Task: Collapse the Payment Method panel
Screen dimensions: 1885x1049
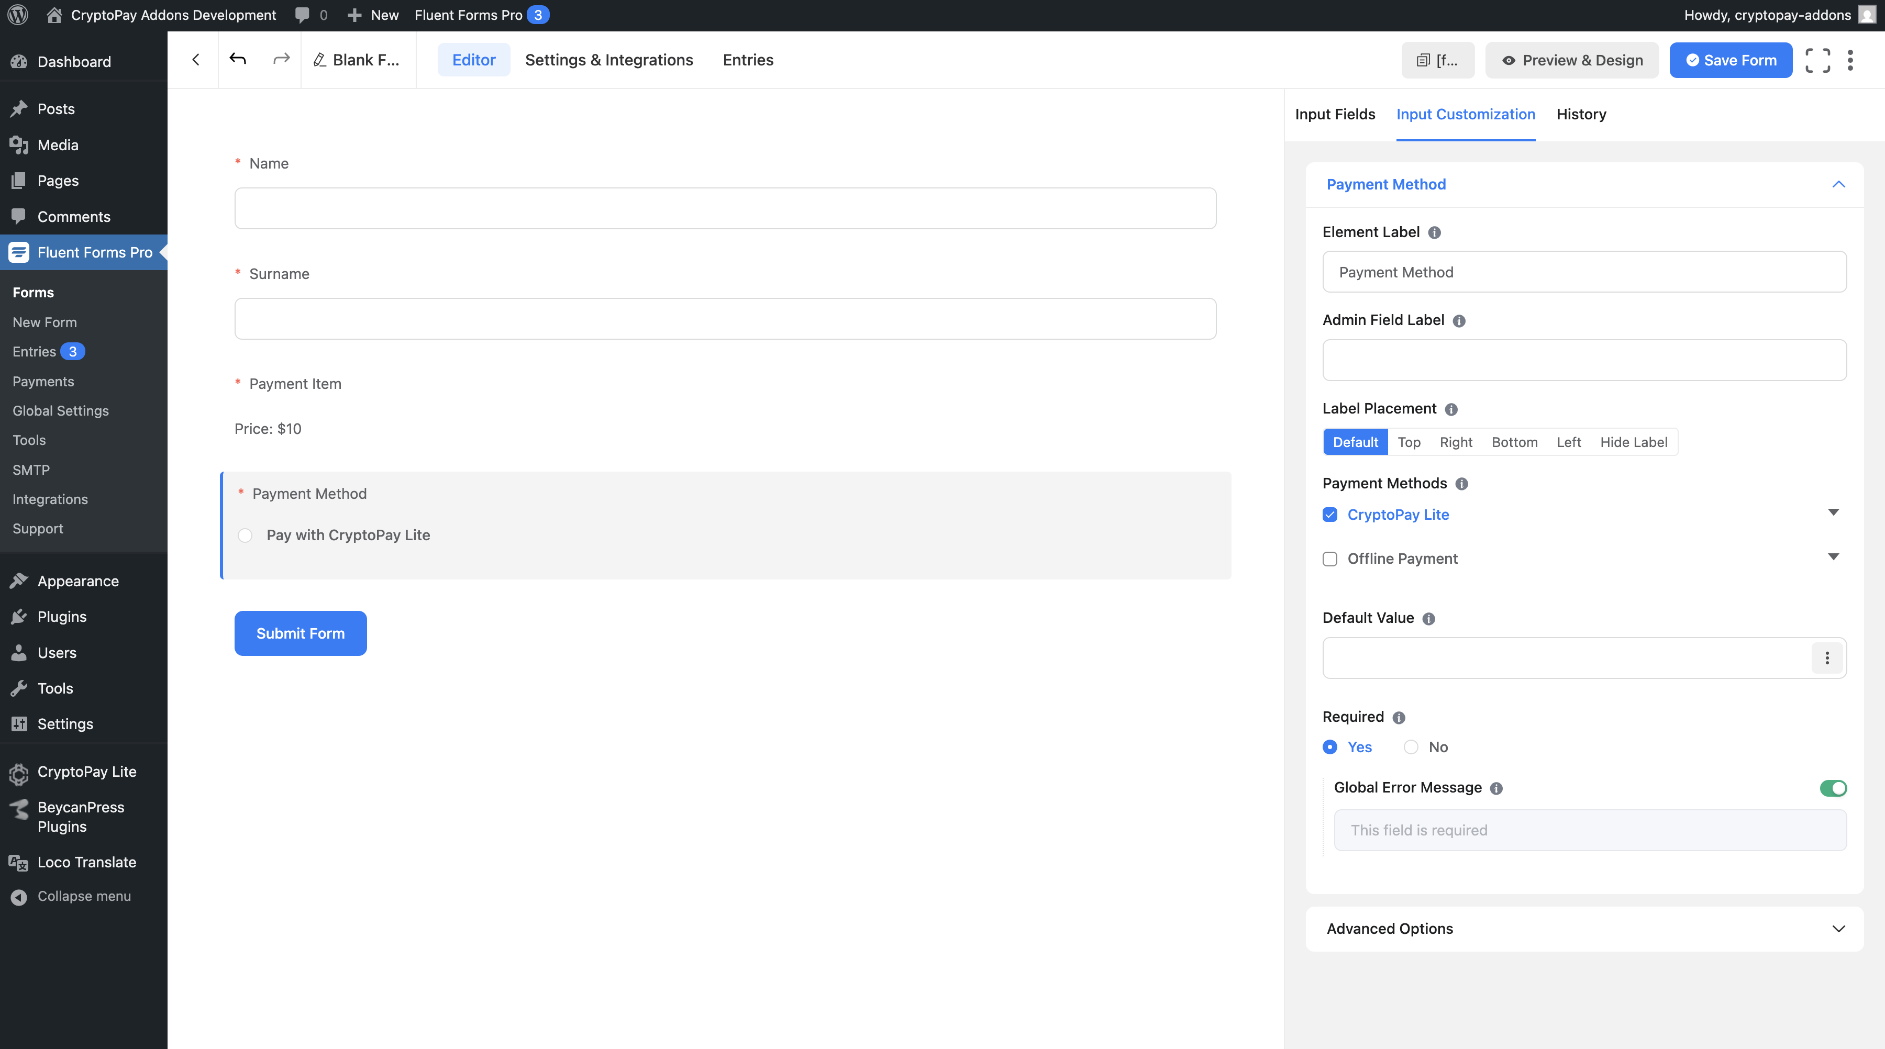Action: (x=1838, y=184)
